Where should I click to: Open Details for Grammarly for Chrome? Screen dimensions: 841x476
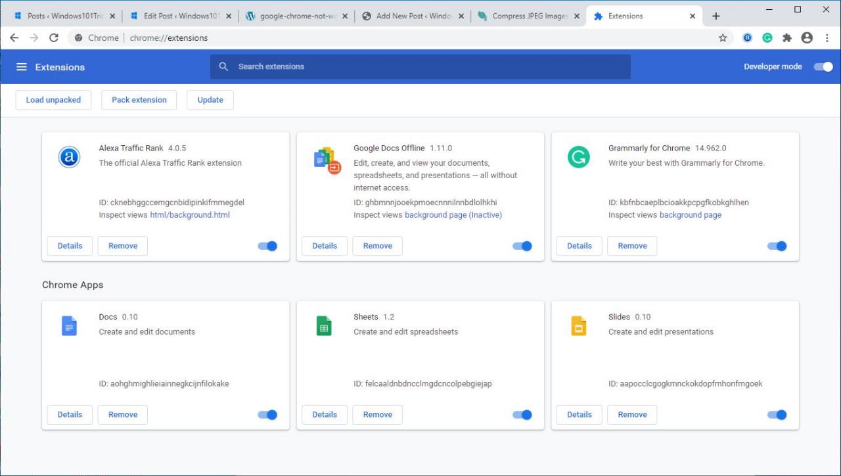[x=580, y=246]
